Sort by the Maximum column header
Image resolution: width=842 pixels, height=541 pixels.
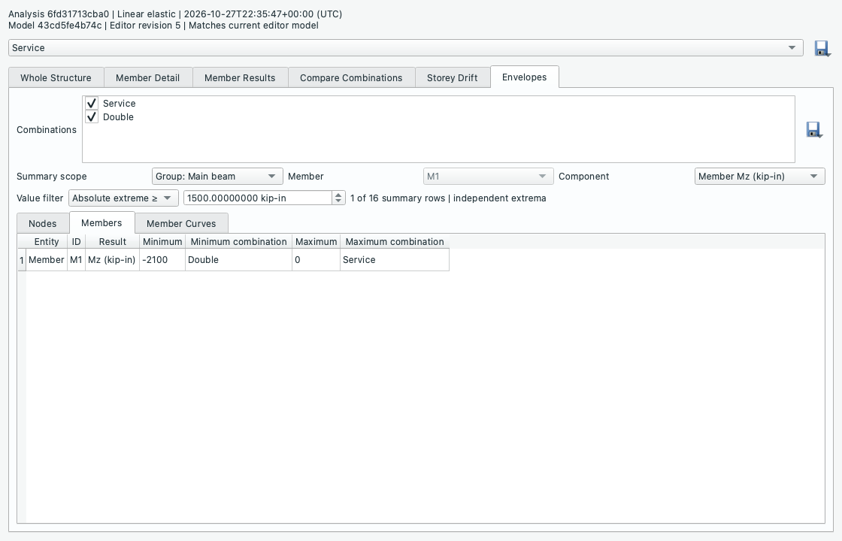coord(316,241)
